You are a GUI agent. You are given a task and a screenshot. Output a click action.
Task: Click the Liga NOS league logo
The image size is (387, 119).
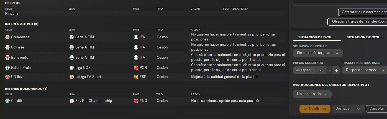[x=72, y=68]
